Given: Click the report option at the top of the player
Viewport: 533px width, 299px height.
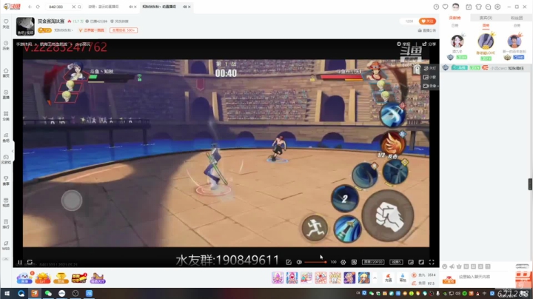Looking at the screenshot, I should point(403,44).
